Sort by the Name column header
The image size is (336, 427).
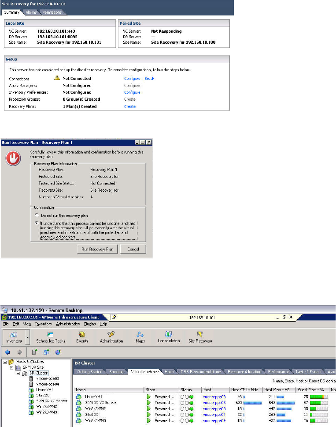(109, 390)
